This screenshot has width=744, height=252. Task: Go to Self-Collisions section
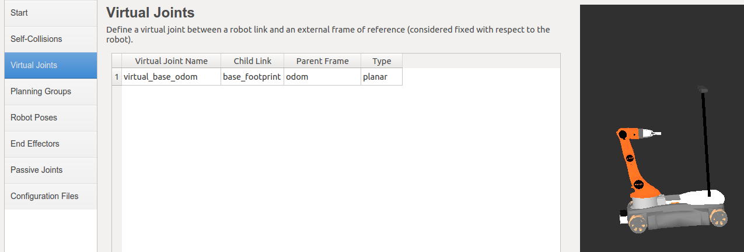(x=51, y=39)
